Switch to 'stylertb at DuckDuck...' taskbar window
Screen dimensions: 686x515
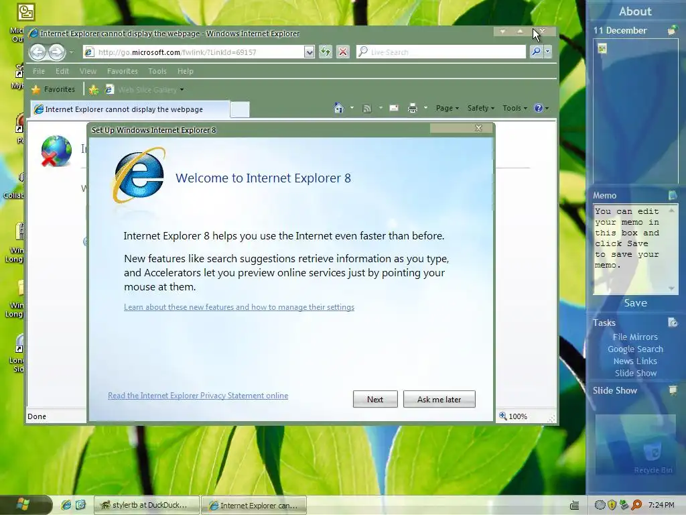[x=147, y=505]
